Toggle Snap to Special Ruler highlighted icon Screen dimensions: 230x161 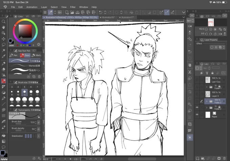(167, 12)
